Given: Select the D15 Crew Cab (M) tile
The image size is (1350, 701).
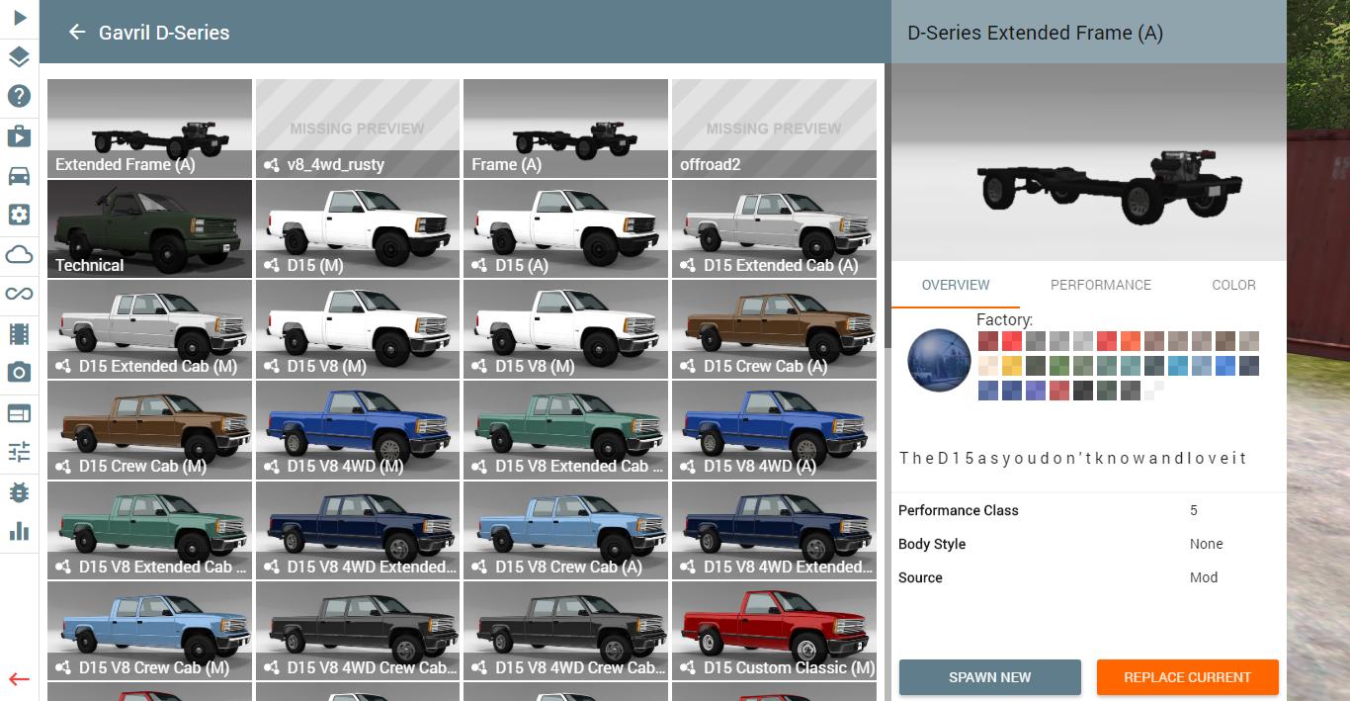Looking at the screenshot, I should 149,429.
